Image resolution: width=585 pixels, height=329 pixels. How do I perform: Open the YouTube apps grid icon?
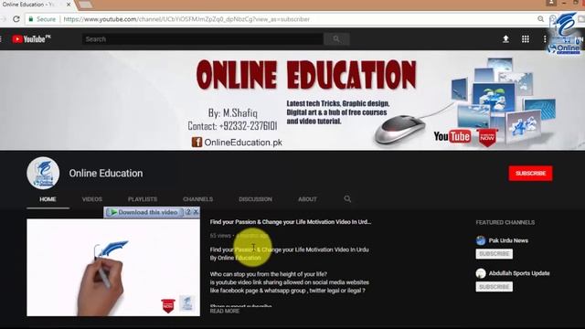[526, 38]
